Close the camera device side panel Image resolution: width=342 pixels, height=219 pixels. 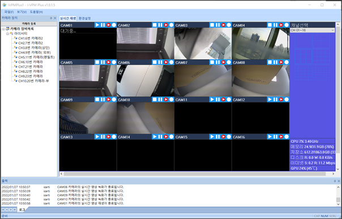click(55, 18)
